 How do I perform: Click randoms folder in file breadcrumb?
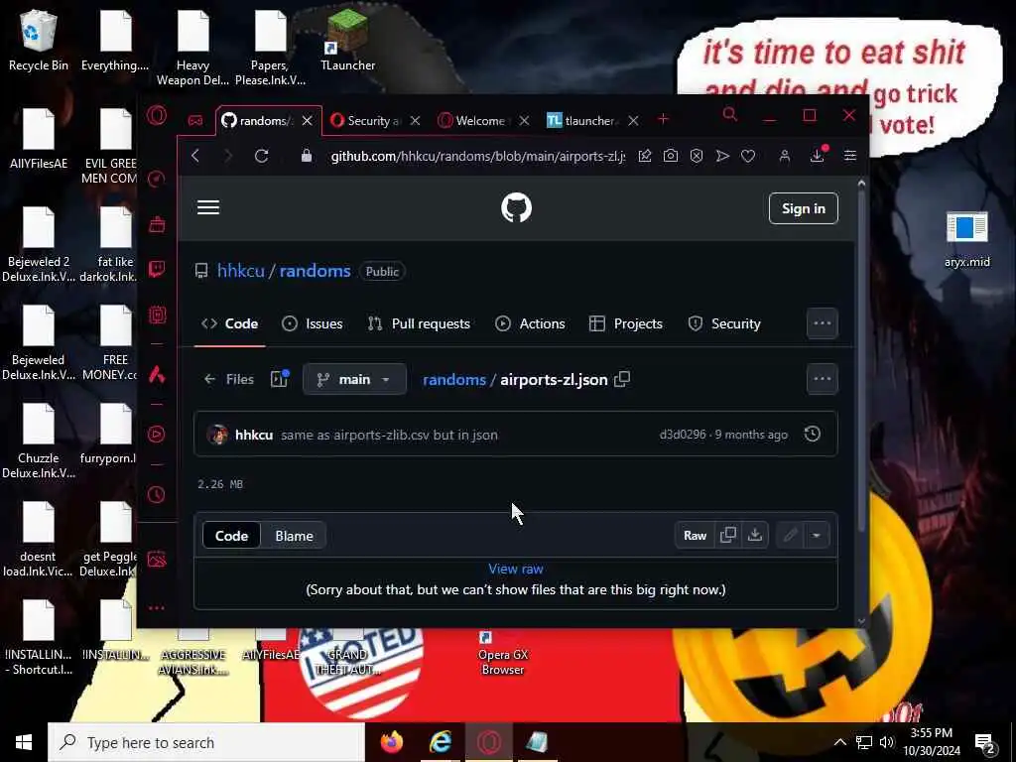[454, 380]
